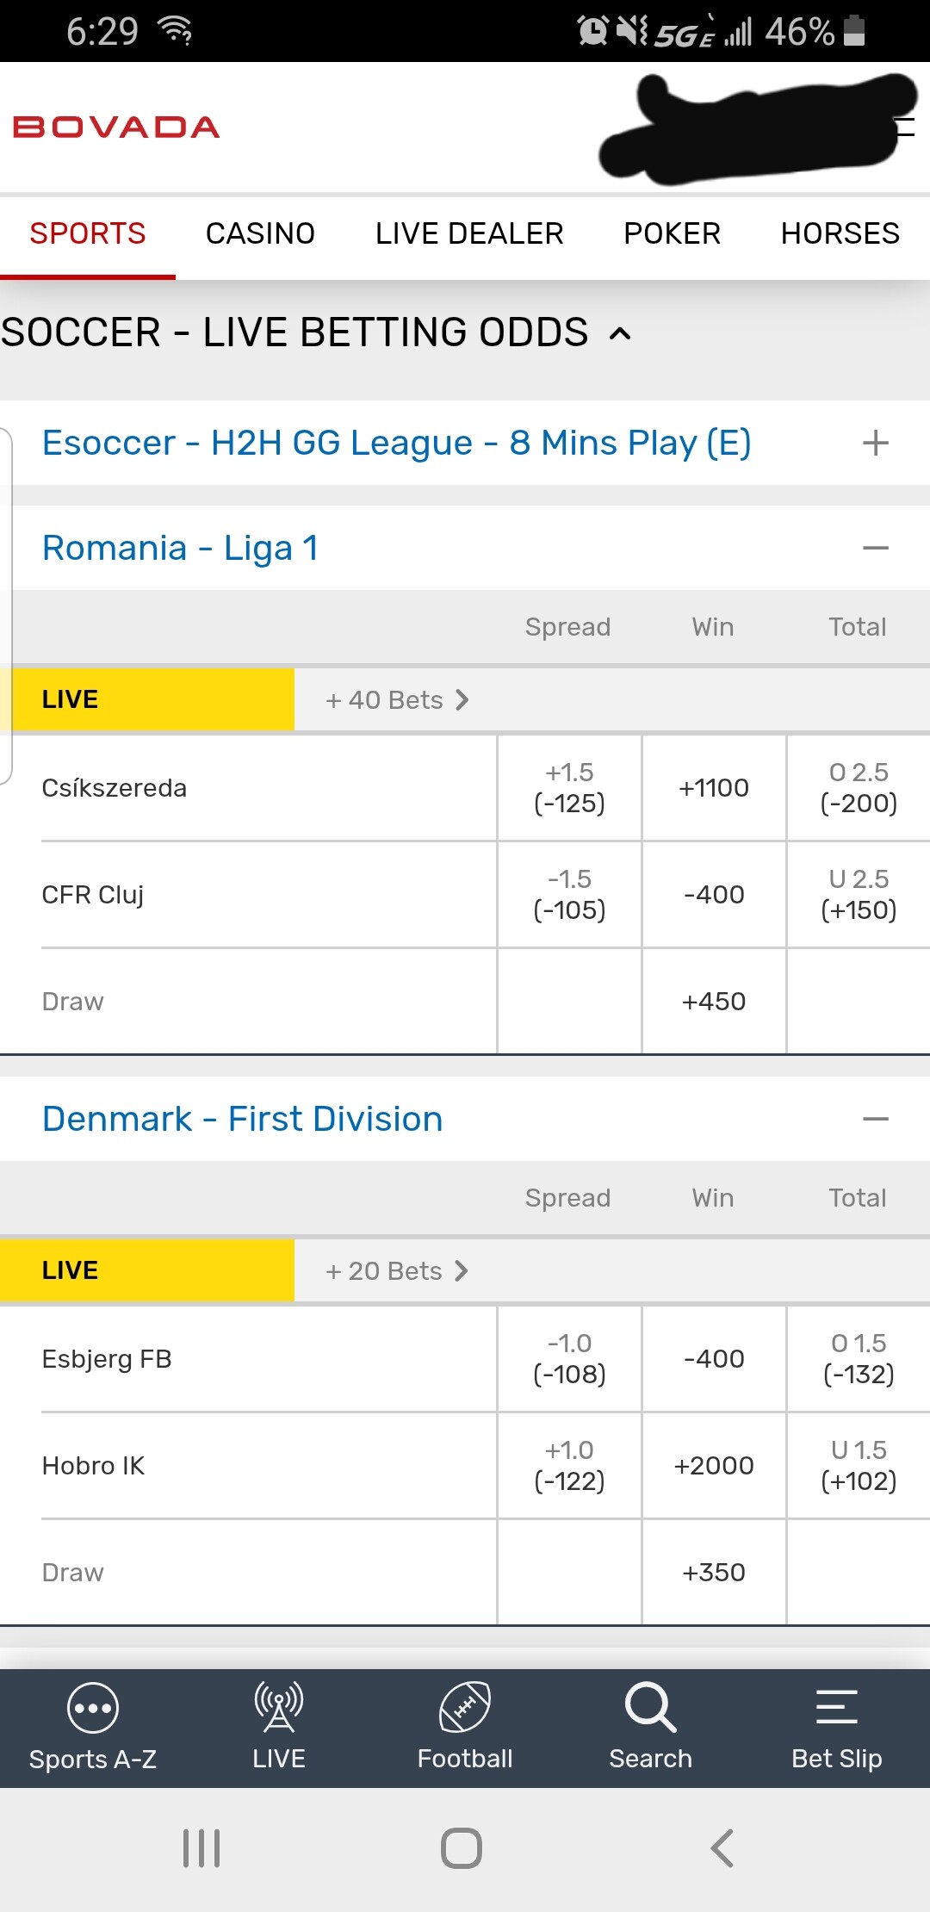Screen dimensions: 930x1912
Task: Tap the Bovada logo
Action: [x=116, y=127]
